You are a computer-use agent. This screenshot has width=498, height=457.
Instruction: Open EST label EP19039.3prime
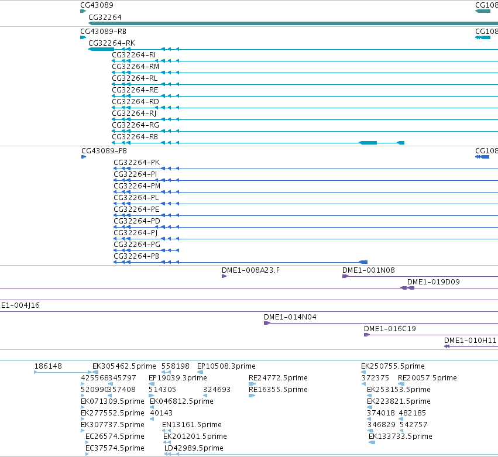tap(178, 378)
